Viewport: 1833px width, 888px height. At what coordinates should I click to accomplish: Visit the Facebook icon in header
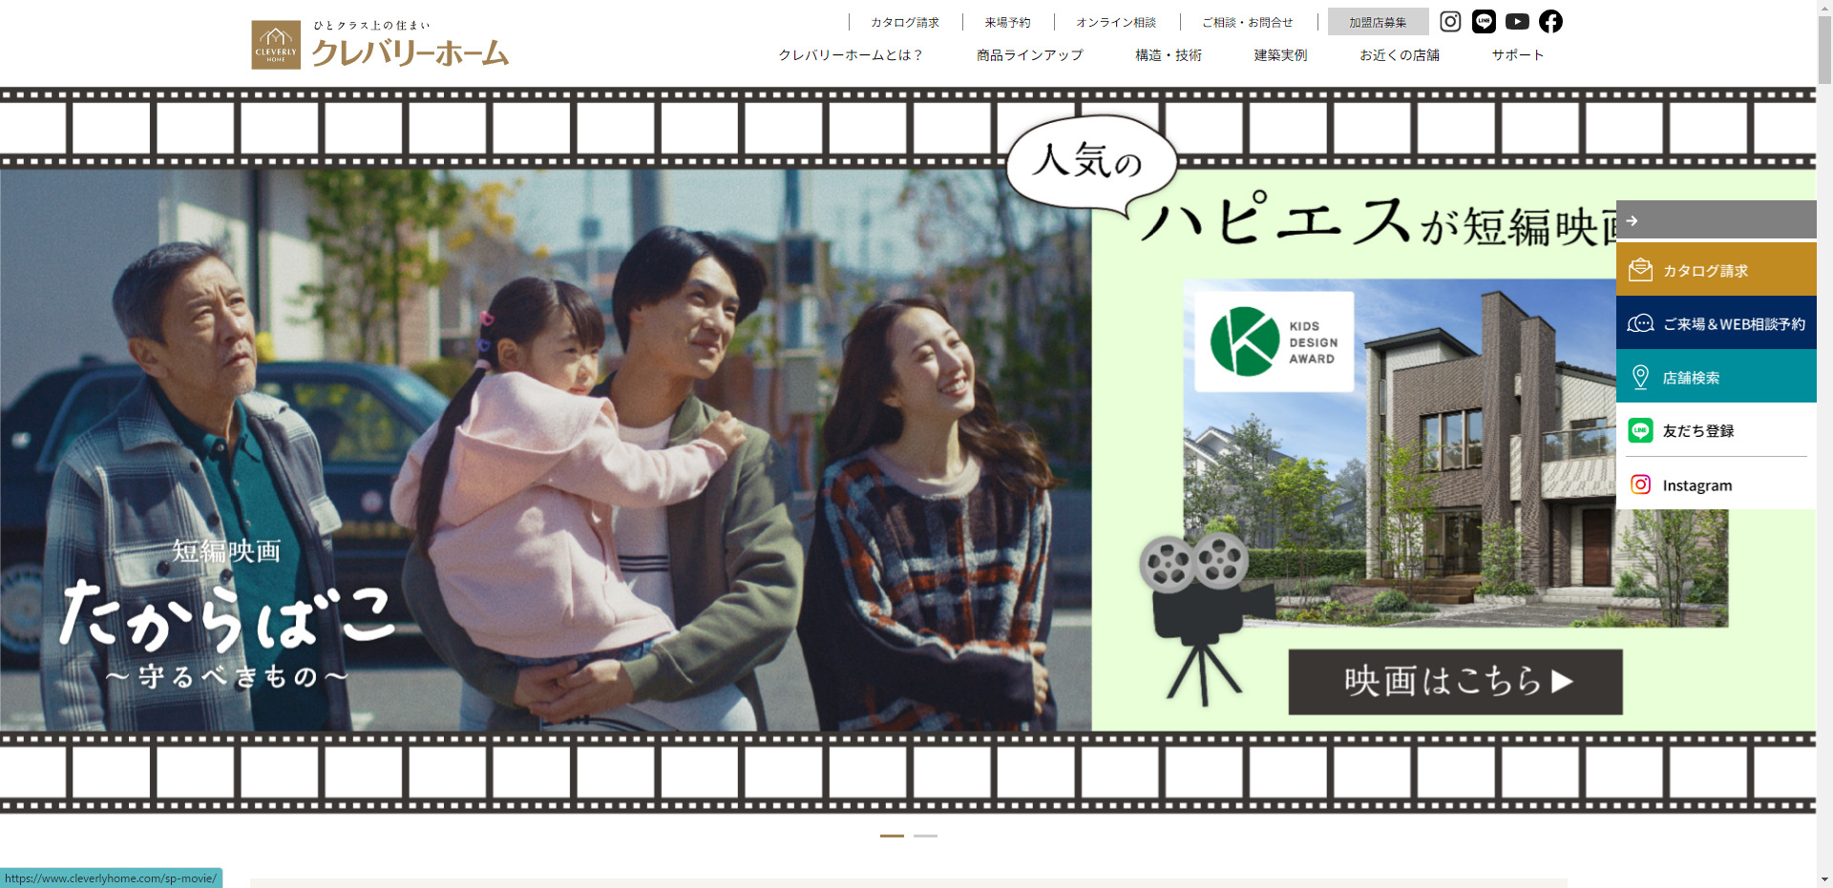[1550, 21]
